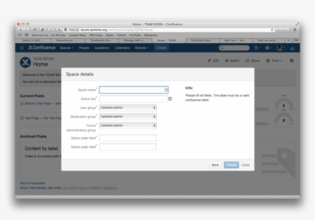Switch to the Add-ons - Tec... tab

pos(235,41)
